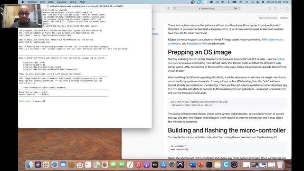Follow the Beaglebone PRU link

pos(197,44)
